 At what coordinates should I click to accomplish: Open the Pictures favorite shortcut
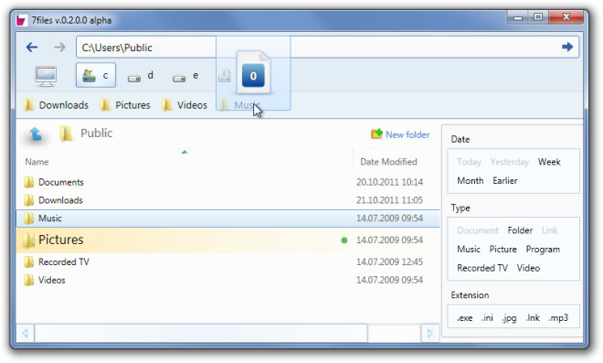click(125, 105)
